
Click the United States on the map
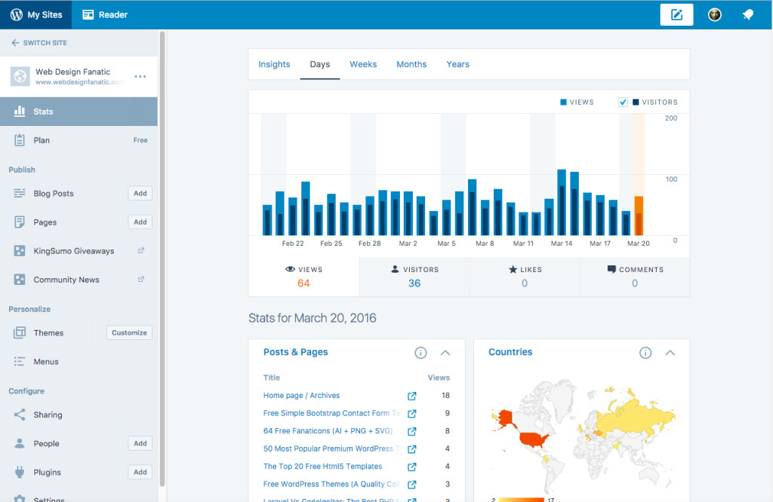pyautogui.click(x=532, y=439)
